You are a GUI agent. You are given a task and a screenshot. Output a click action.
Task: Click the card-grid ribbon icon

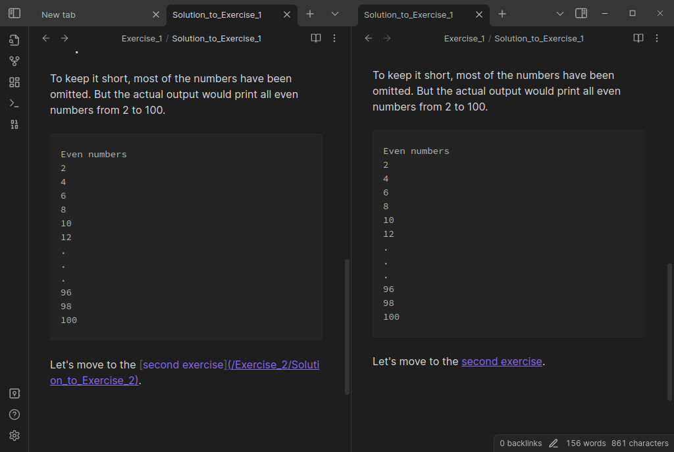[14, 82]
